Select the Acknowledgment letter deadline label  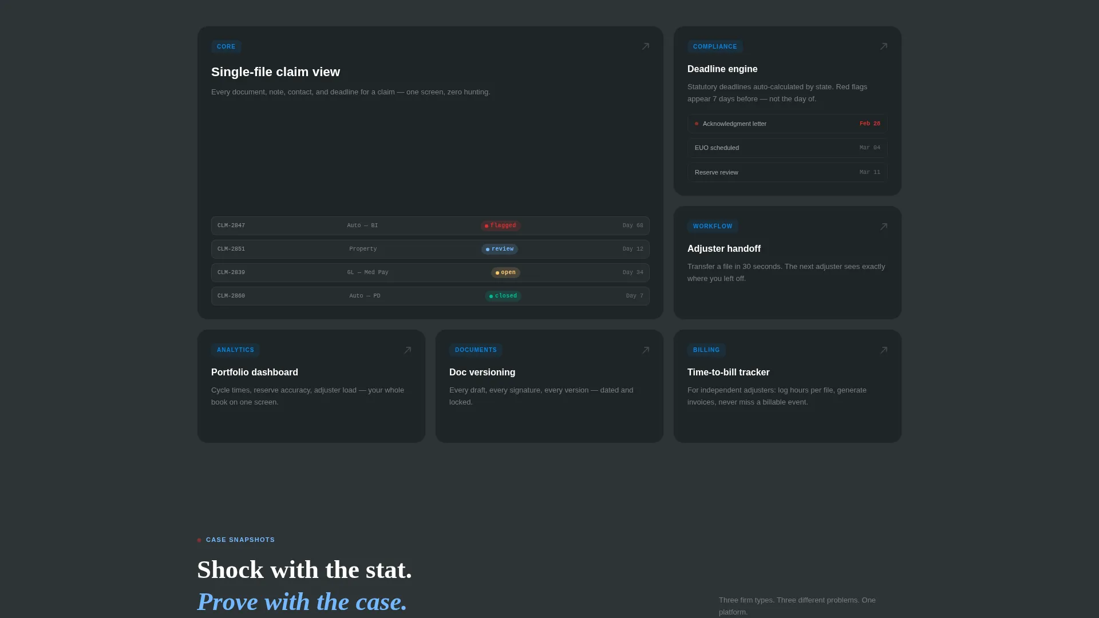coord(734,124)
